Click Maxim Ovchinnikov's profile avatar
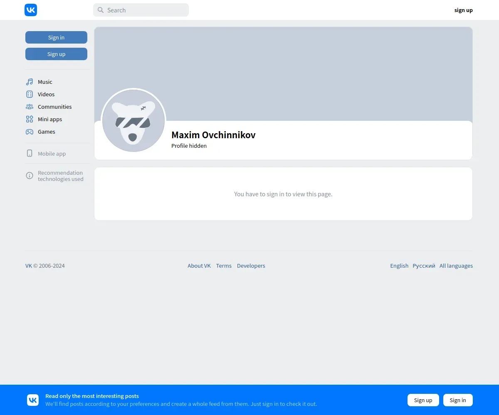This screenshot has height=415, width=499. point(133,120)
